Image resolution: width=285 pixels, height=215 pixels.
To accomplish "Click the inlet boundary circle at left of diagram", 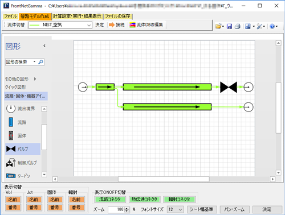I will (83, 87).
